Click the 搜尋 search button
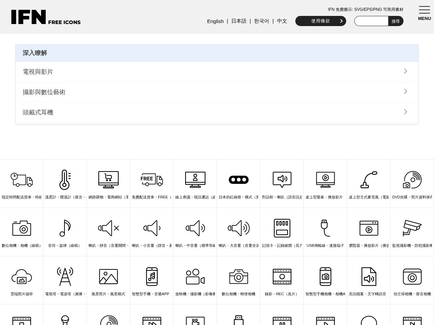Viewport: 434px width, 325px height. (x=396, y=21)
